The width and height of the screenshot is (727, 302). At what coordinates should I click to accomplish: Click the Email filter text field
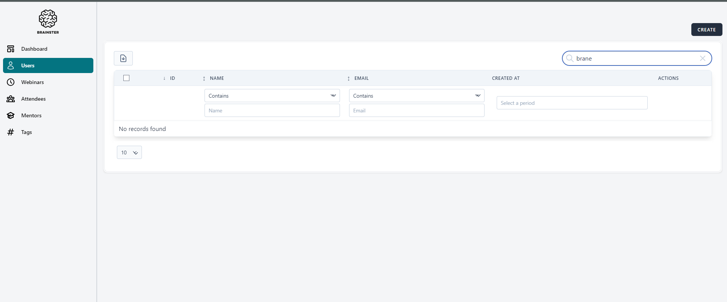[416, 111]
